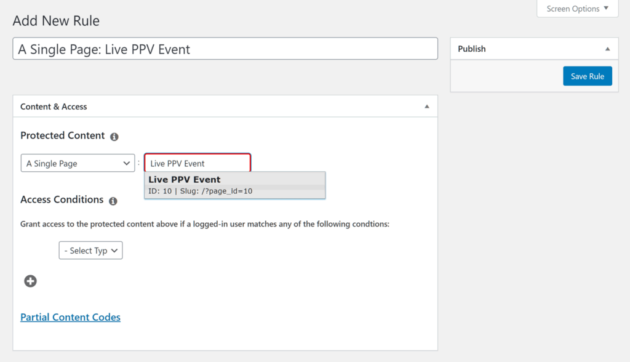Click the Select Typ dropdown chevron

[113, 251]
